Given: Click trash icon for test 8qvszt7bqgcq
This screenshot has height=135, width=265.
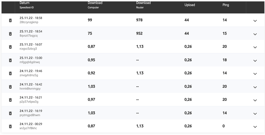Looking at the screenshot, I should click(10, 34).
